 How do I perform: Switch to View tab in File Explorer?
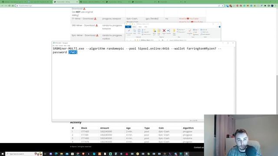click(146, 27)
